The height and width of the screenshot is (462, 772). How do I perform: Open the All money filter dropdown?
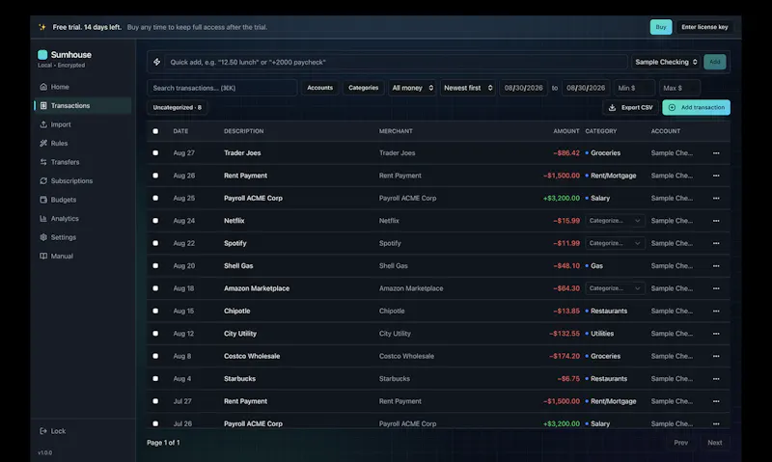[413, 88]
